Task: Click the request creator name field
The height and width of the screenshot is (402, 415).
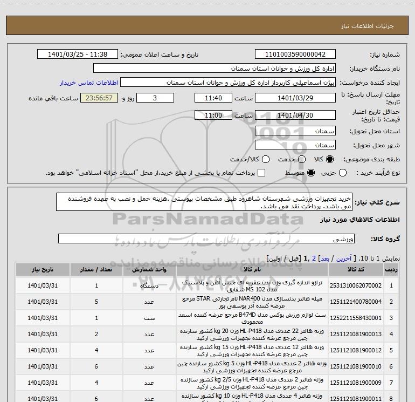Action: coord(228,83)
